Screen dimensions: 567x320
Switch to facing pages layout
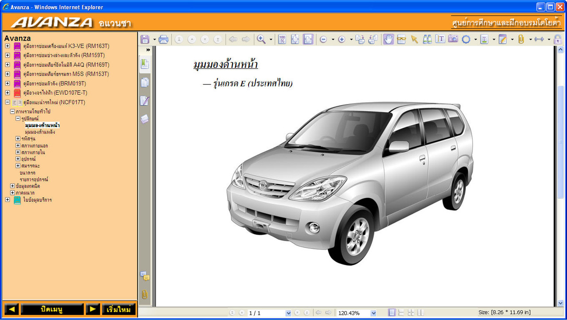point(420,313)
